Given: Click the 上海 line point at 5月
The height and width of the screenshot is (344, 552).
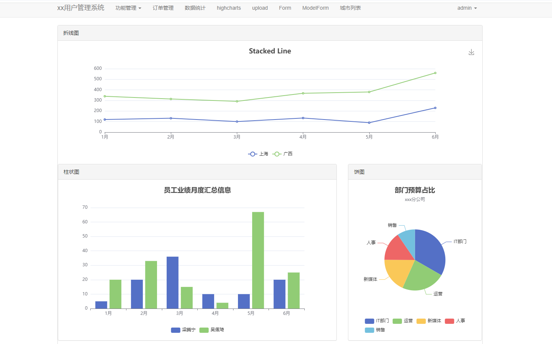Looking at the screenshot, I should (x=369, y=123).
